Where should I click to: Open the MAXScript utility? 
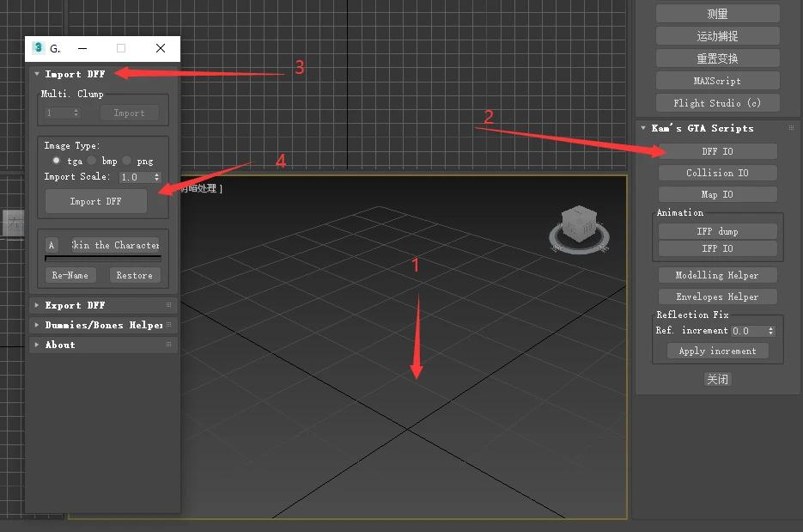717,81
